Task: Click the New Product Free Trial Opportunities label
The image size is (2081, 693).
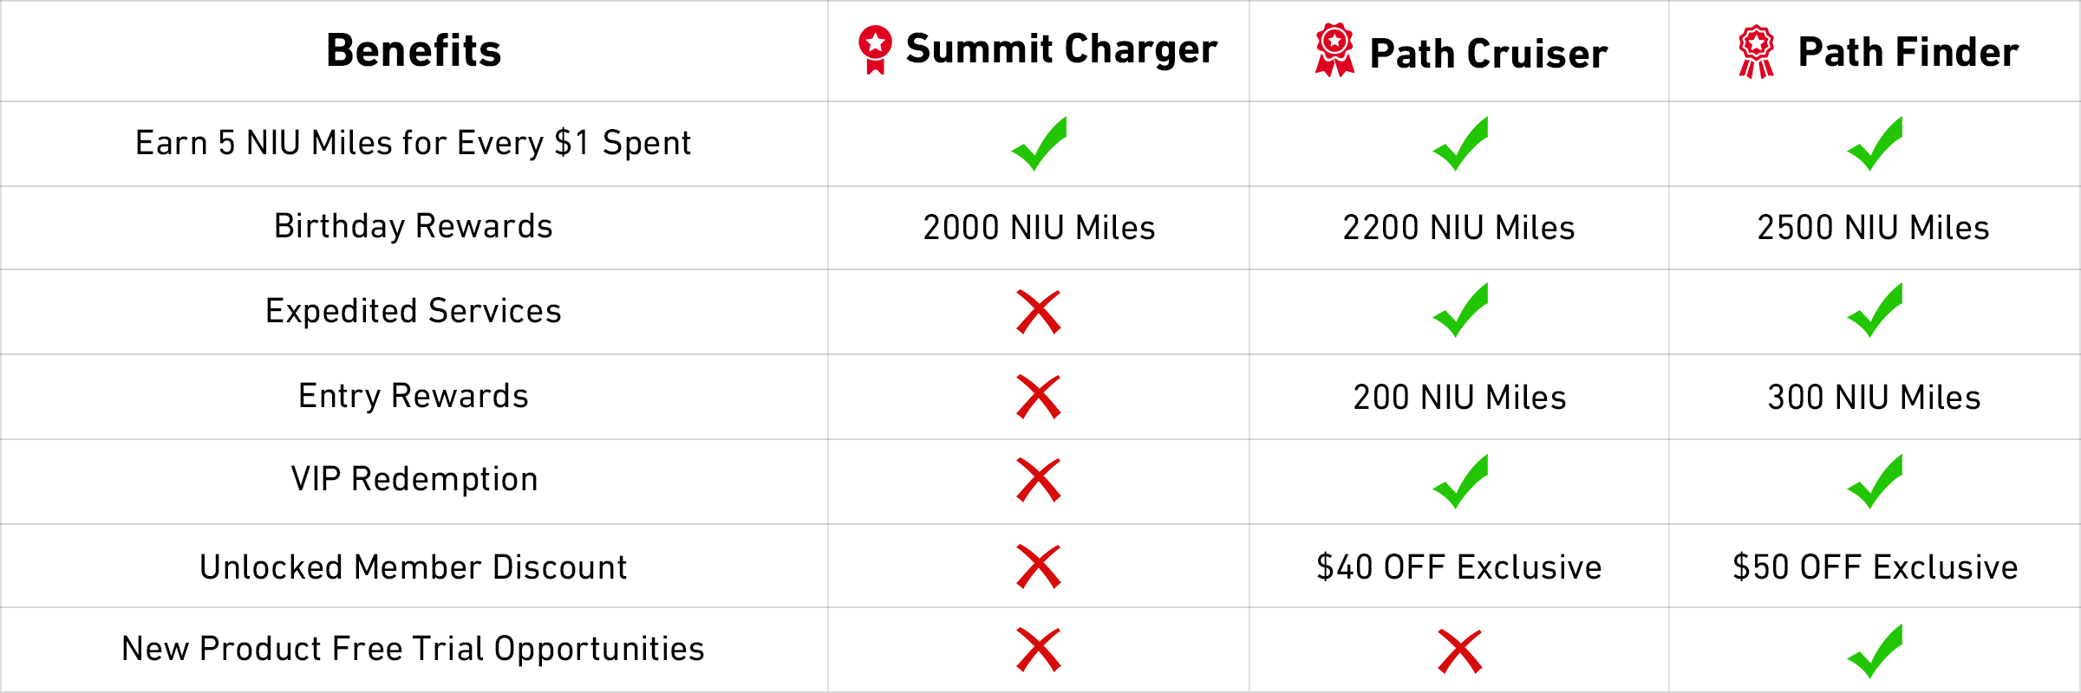Action: point(413,649)
